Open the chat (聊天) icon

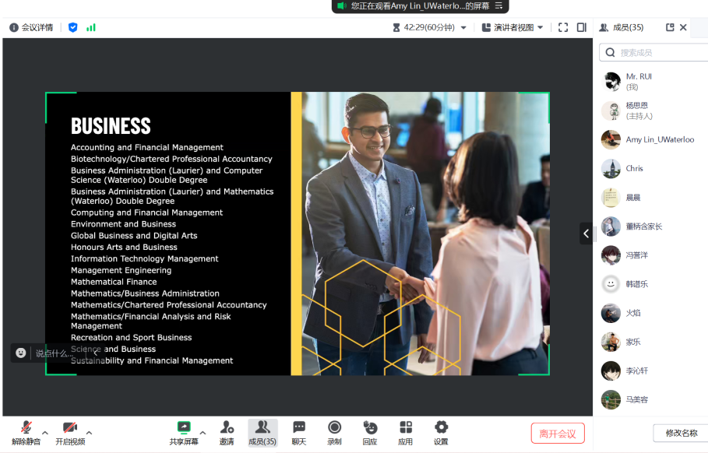(298, 433)
